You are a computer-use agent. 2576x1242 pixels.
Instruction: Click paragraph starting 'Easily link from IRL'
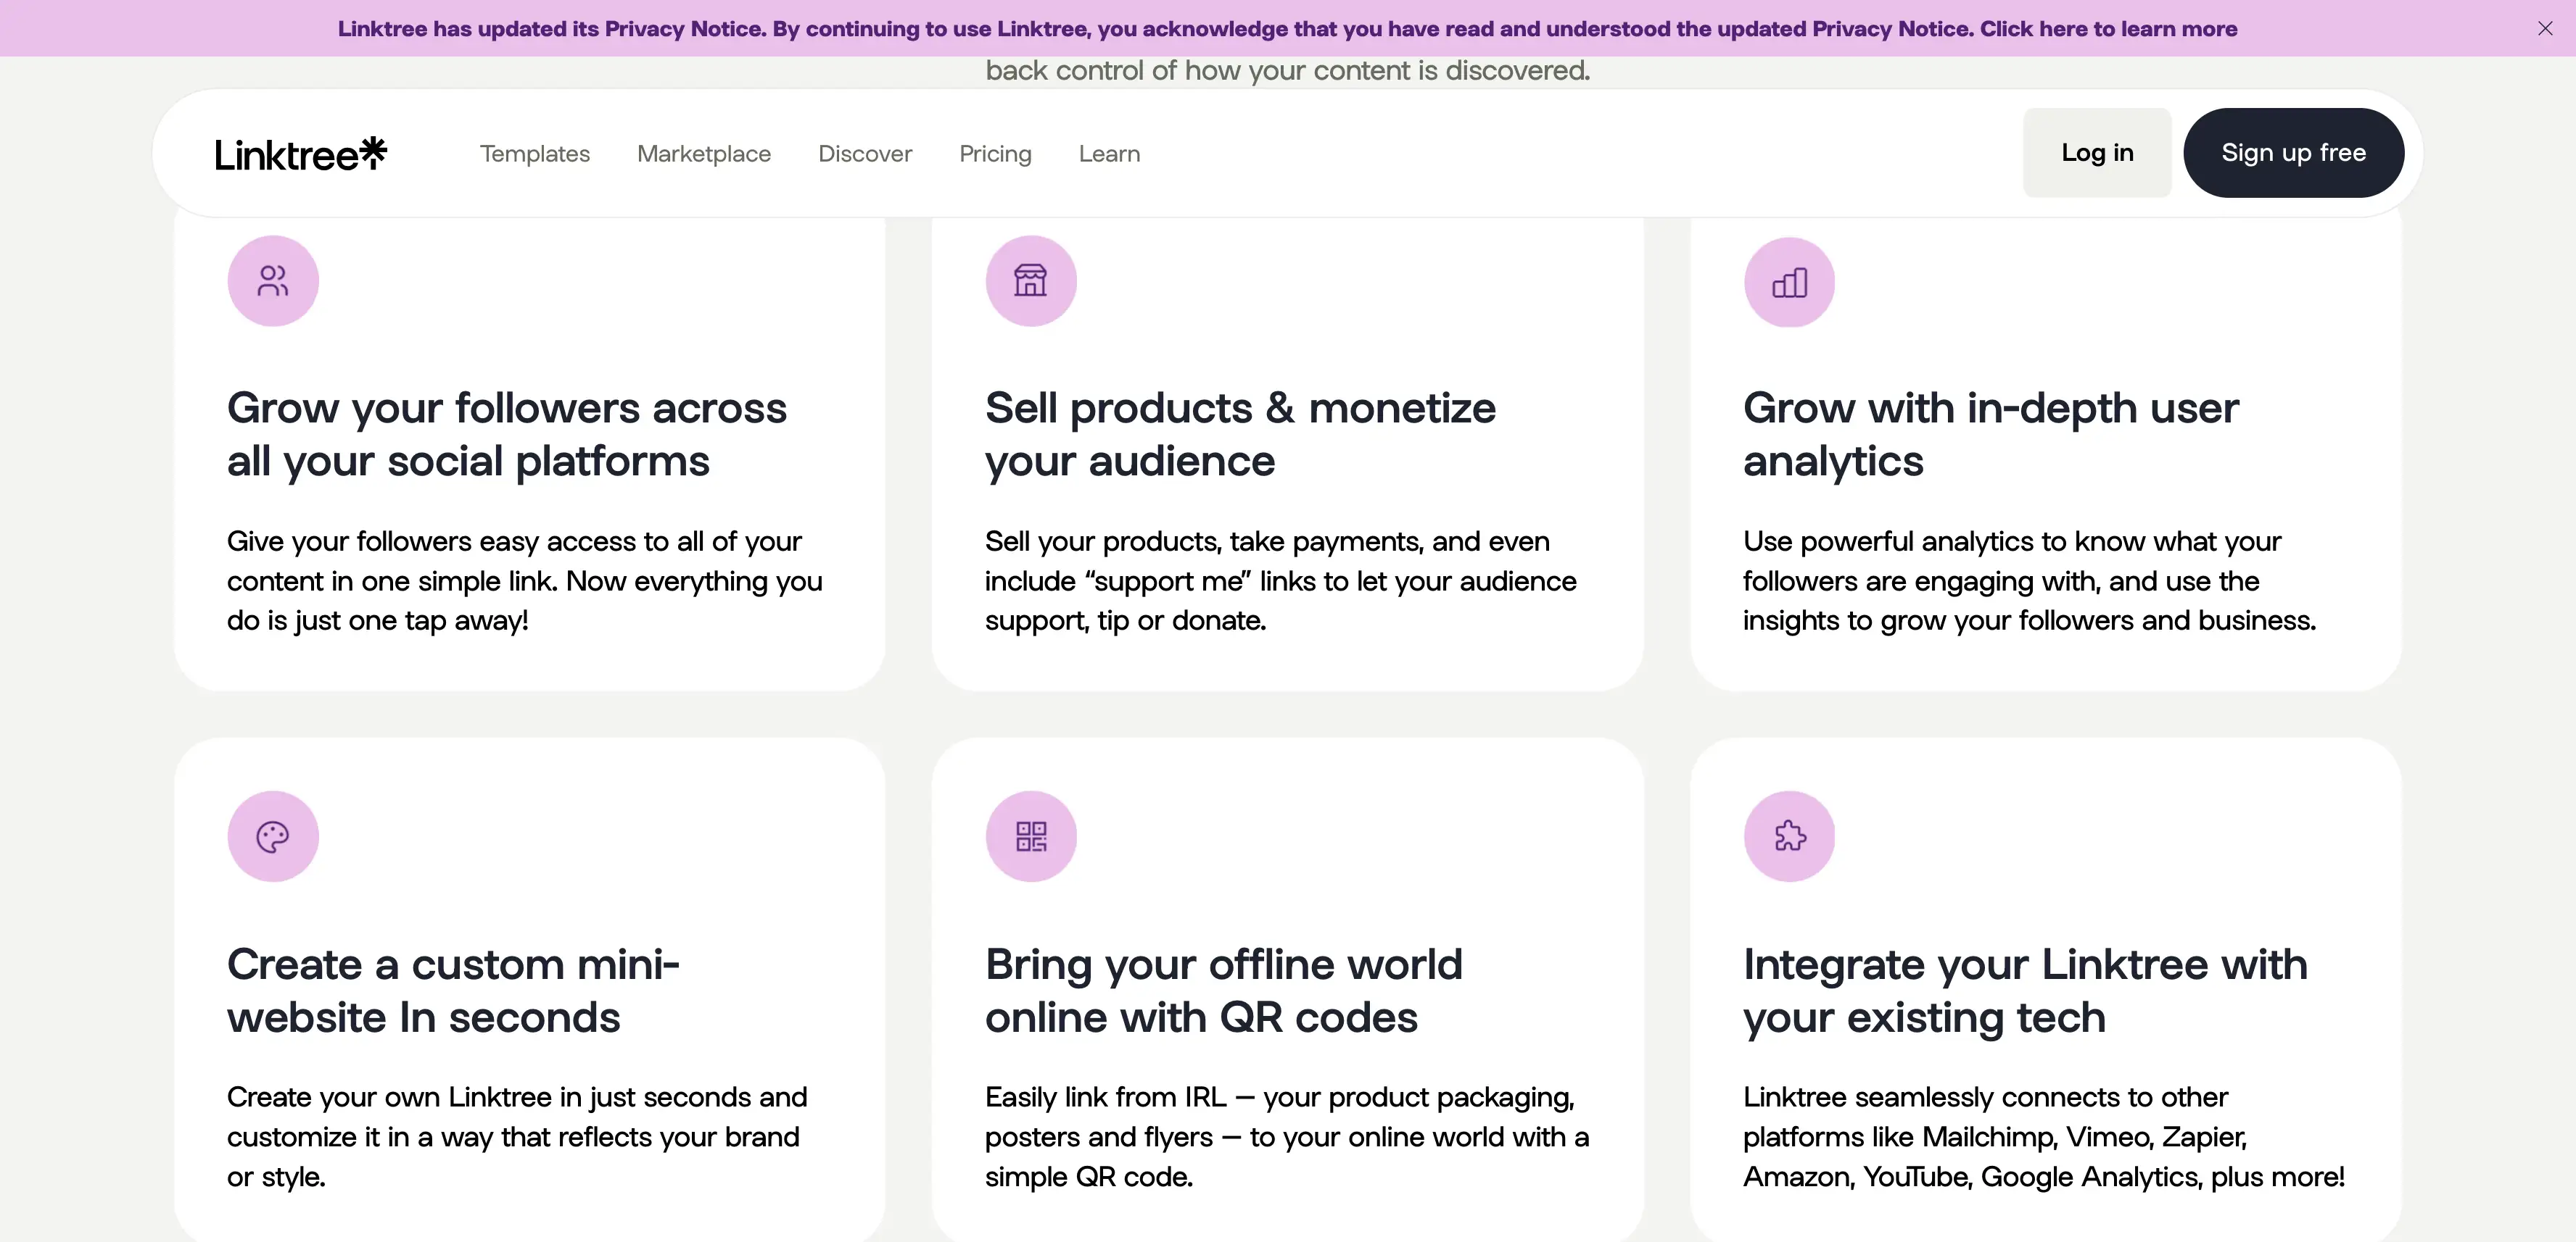[1287, 1137]
